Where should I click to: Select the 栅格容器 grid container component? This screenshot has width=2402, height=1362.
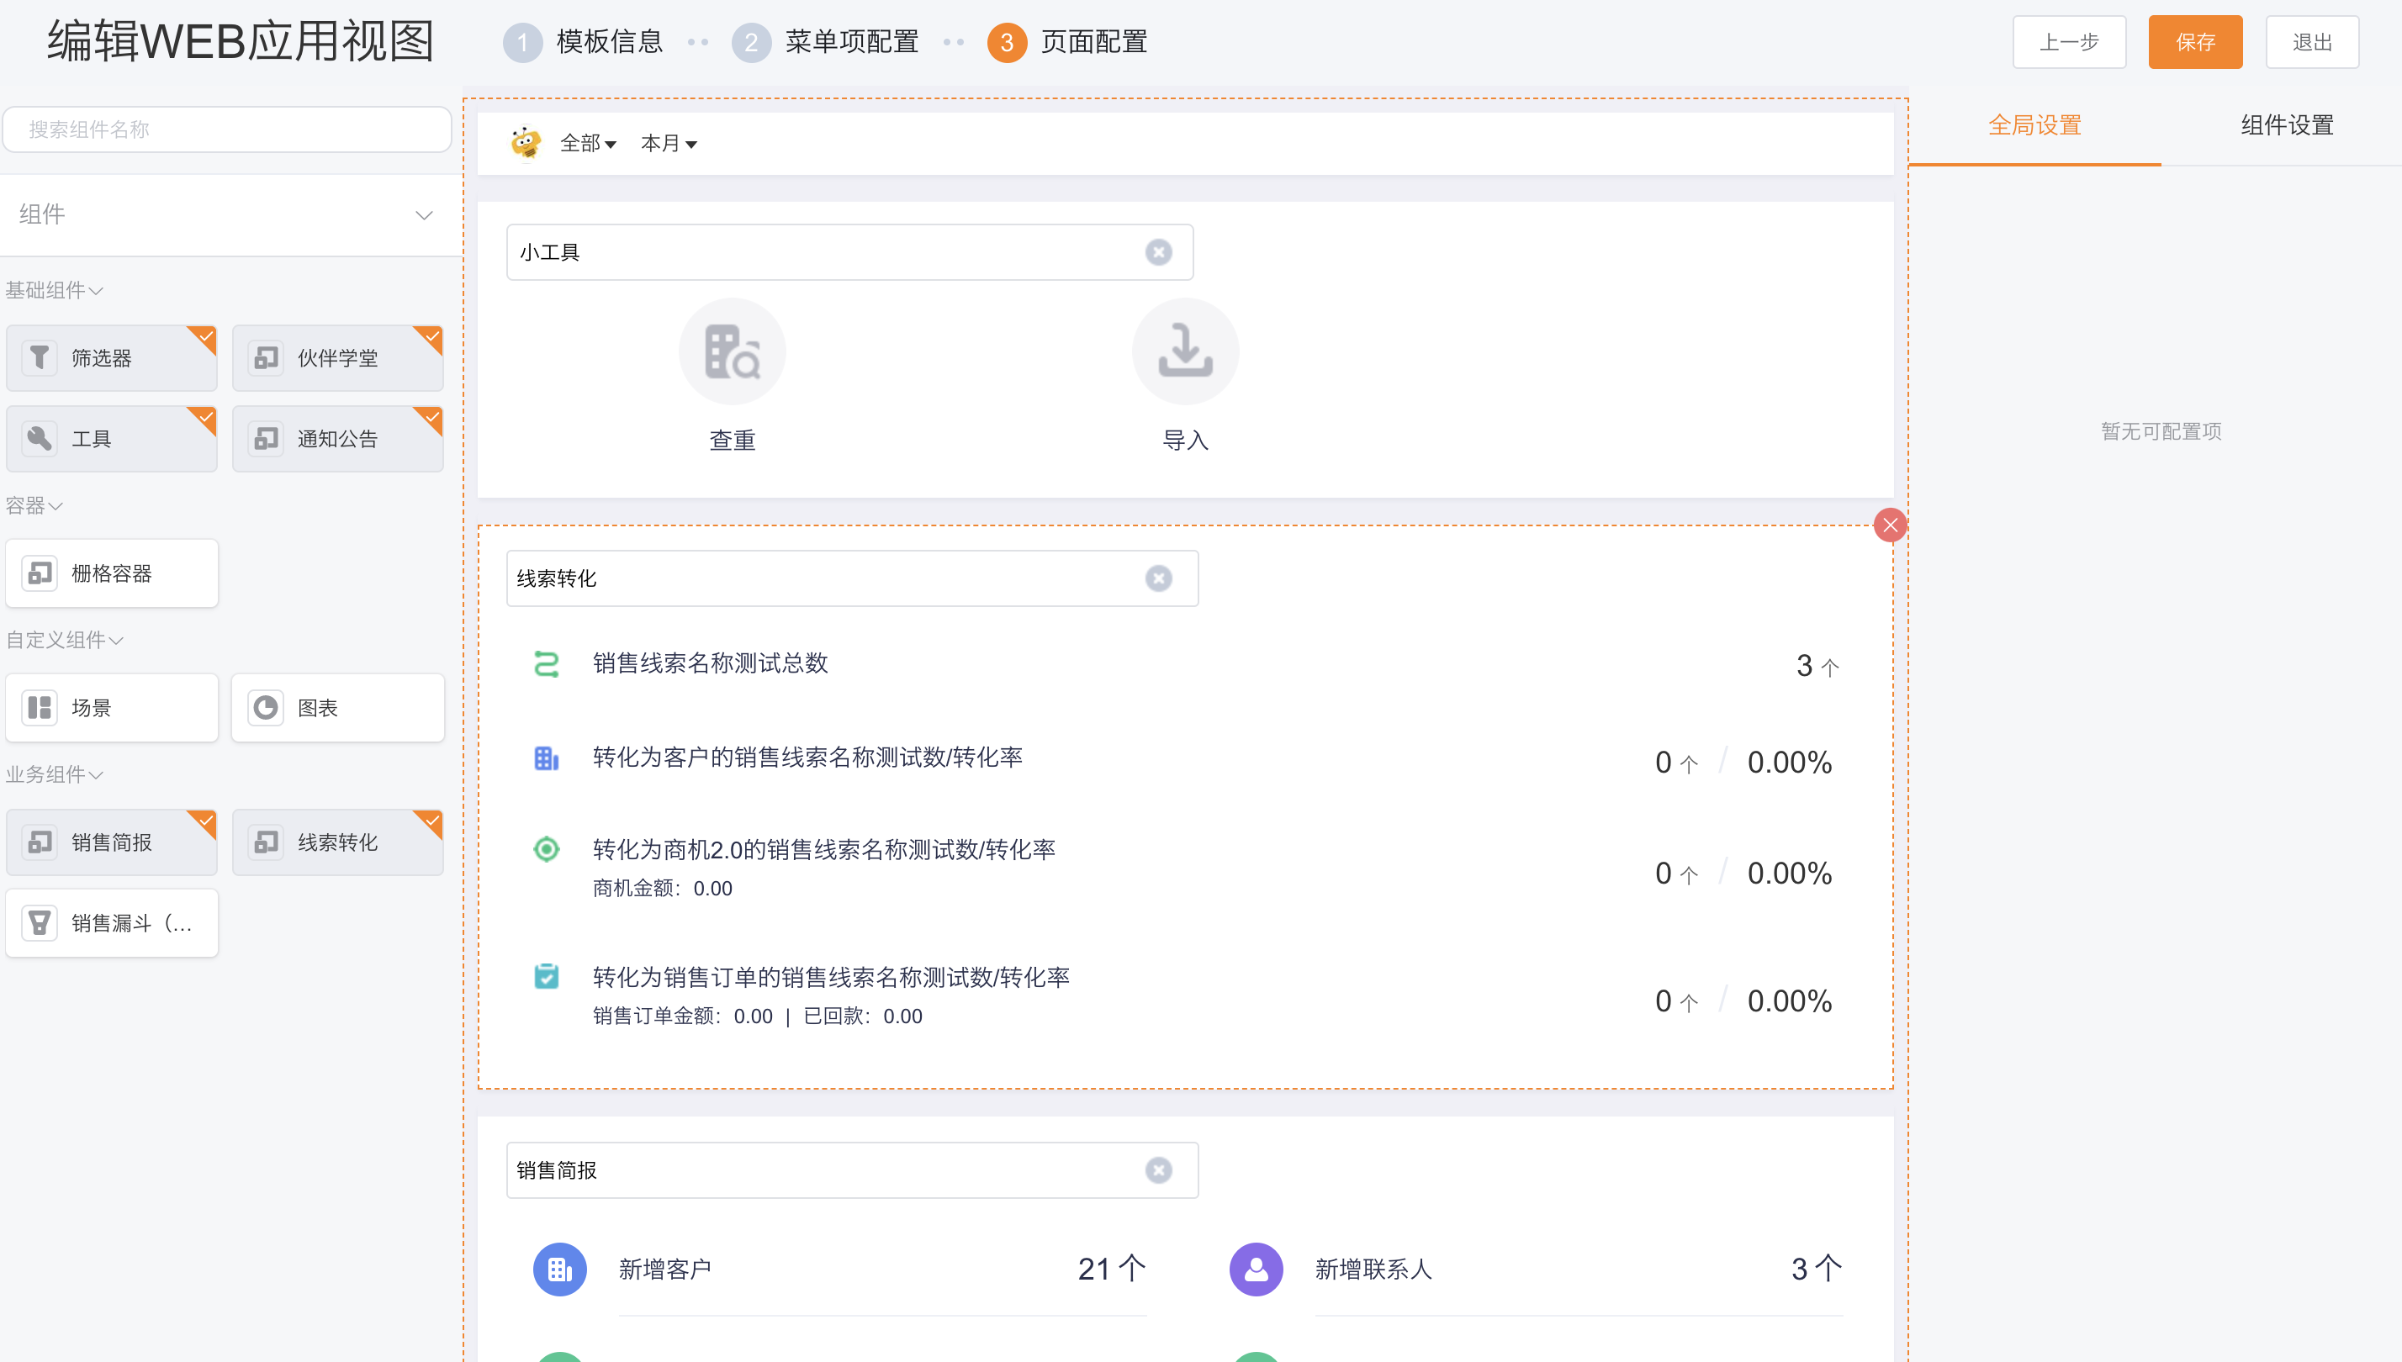111,573
